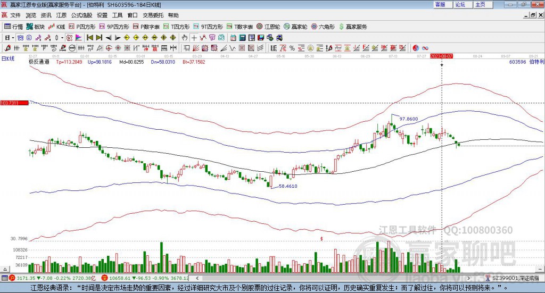Select the percent sign tool
The height and width of the screenshot is (293, 545).
(292, 48)
